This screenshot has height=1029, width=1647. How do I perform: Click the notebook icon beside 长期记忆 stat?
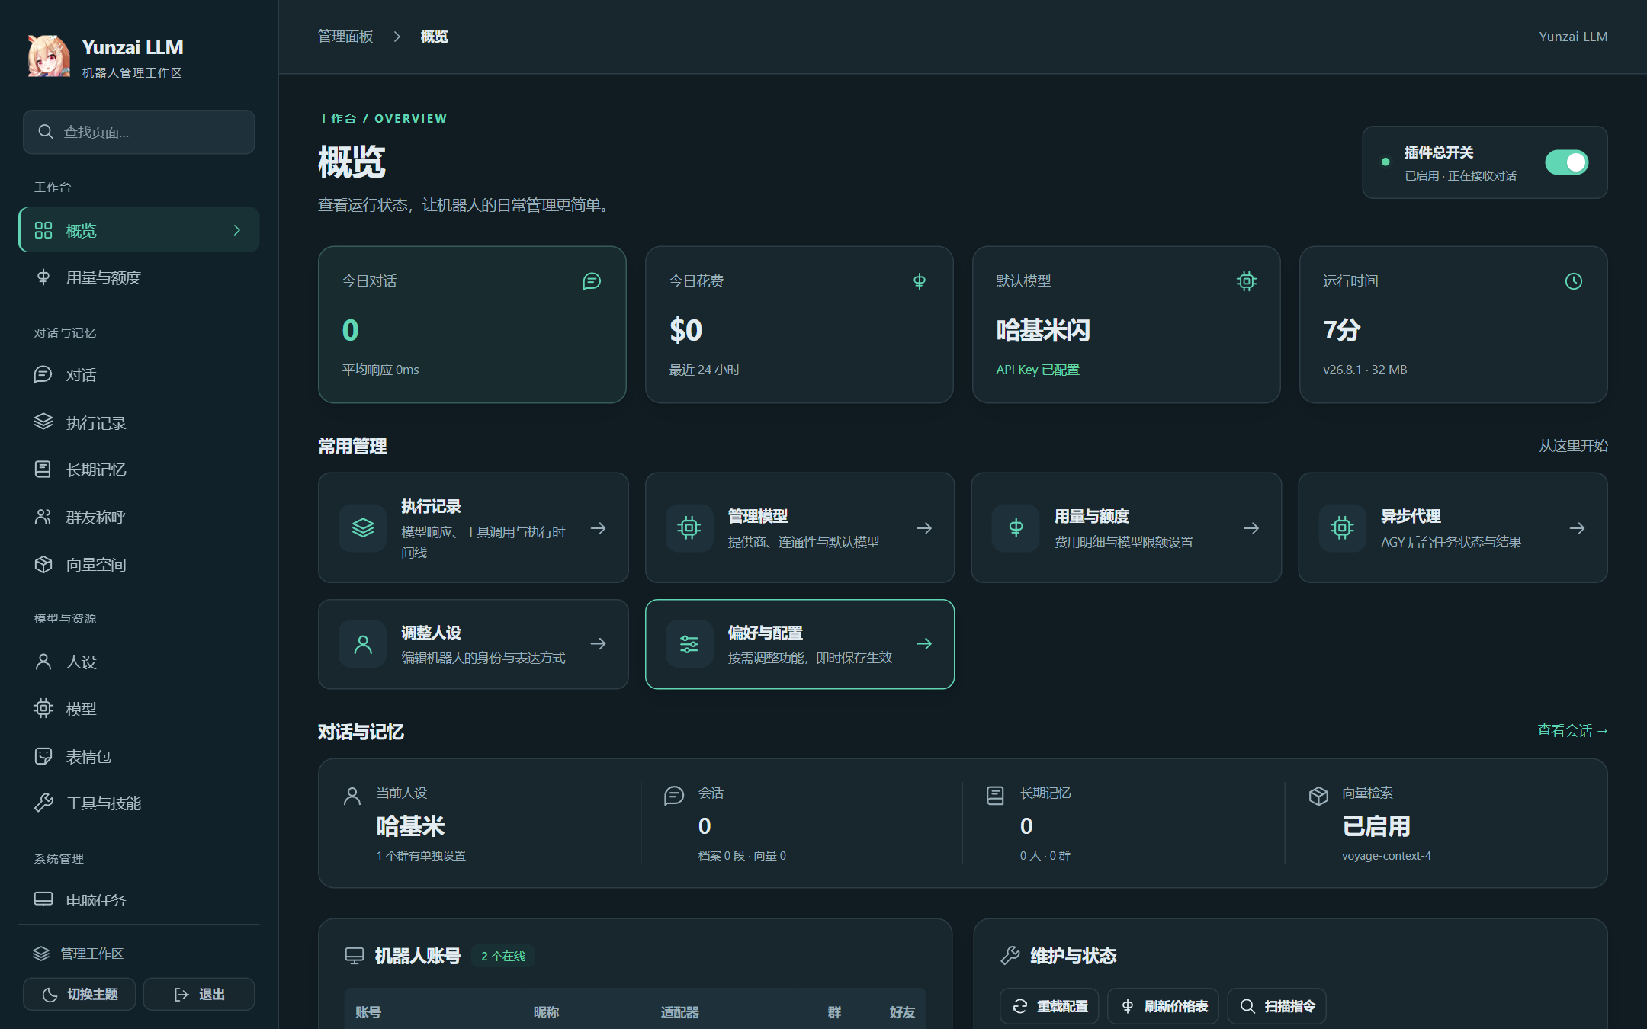tap(995, 796)
